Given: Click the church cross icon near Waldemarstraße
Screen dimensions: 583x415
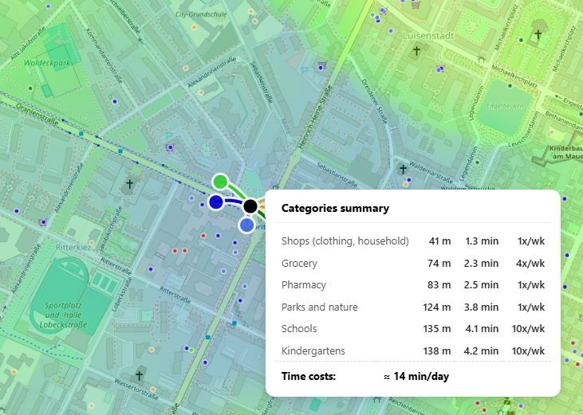Looking at the screenshot, I should [x=403, y=170].
